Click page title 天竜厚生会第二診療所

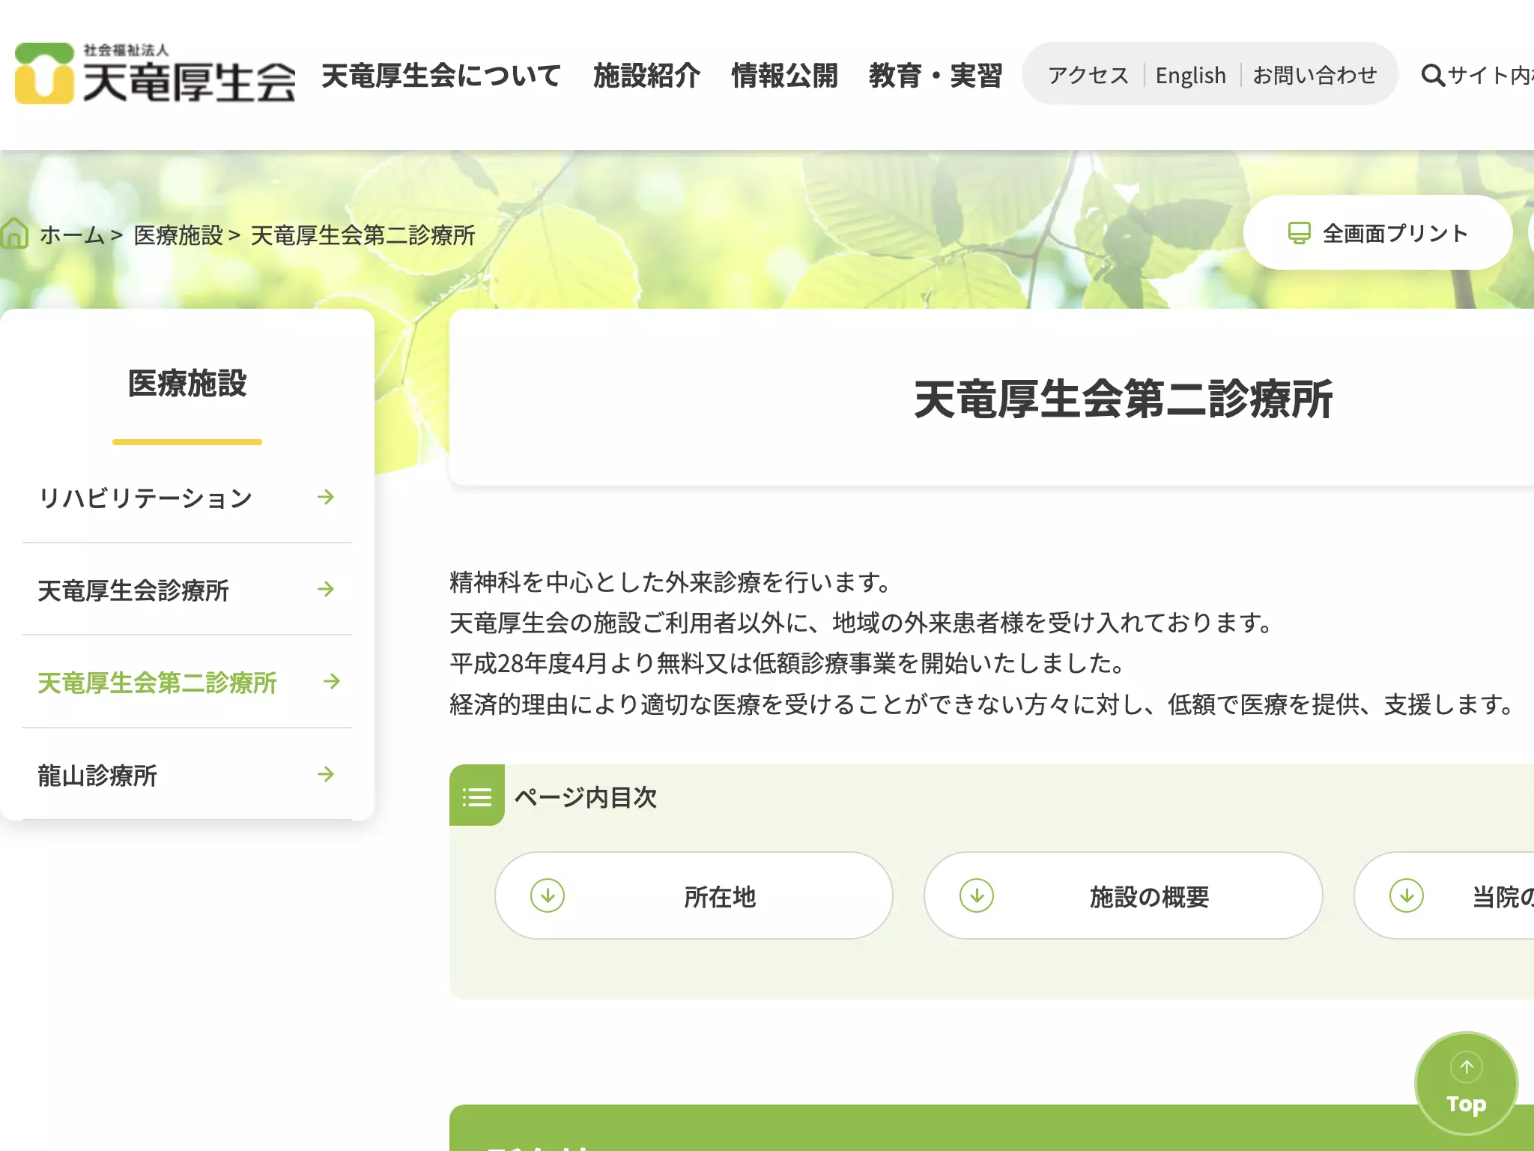tap(1123, 398)
